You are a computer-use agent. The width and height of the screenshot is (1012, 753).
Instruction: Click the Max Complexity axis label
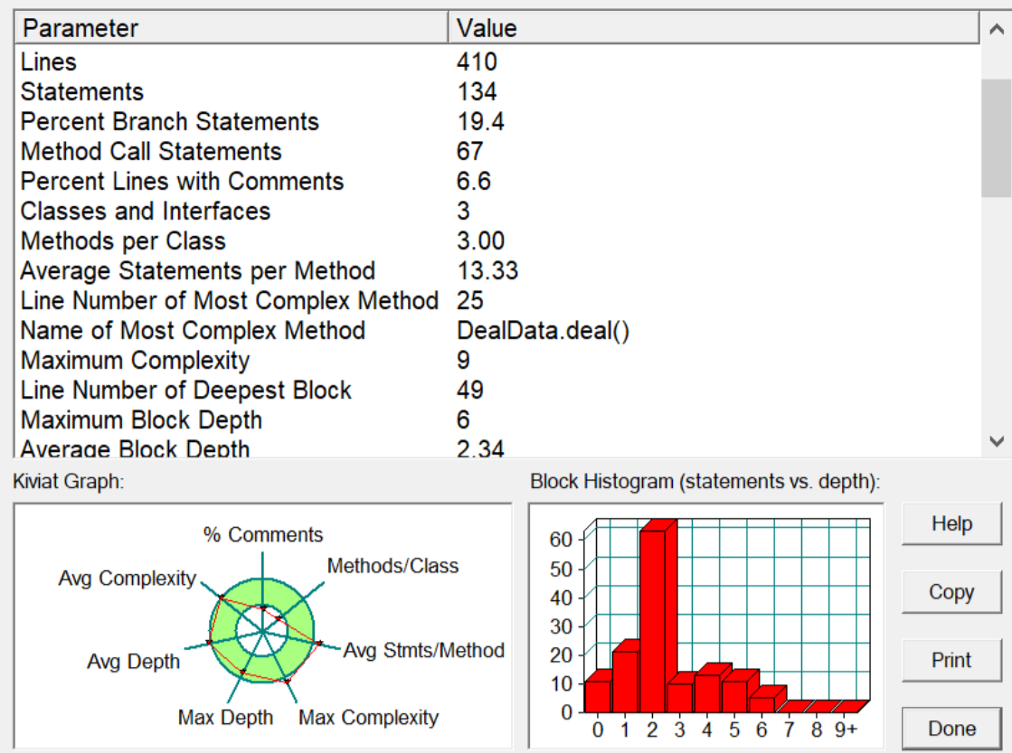tap(368, 717)
